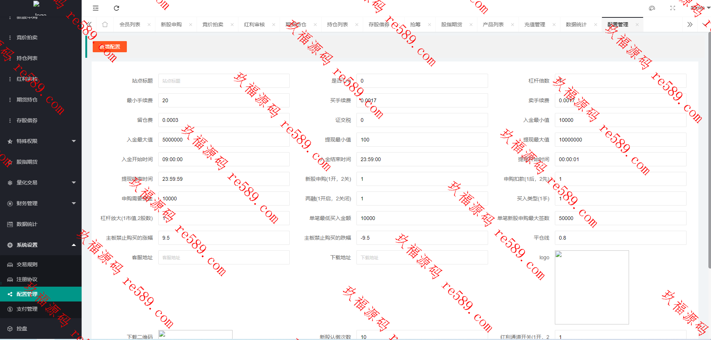Click the 入金开始时间 field

(x=224, y=159)
